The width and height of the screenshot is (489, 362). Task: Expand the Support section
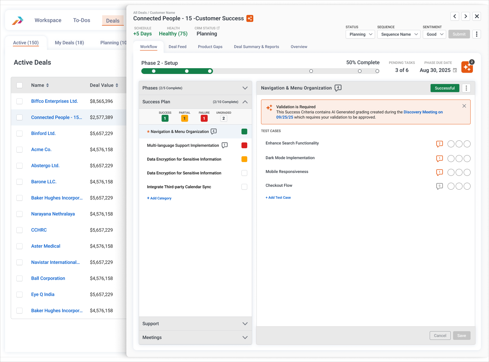245,324
